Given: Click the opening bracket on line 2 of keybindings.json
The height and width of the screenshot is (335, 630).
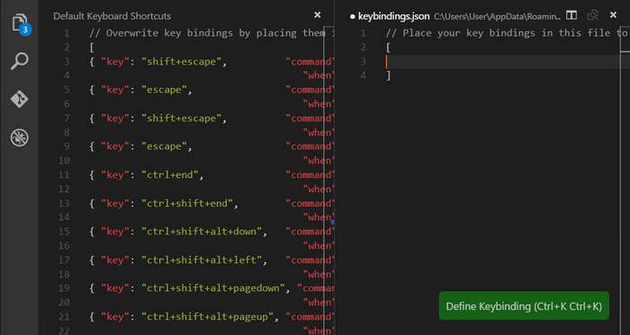Looking at the screenshot, I should coord(388,48).
